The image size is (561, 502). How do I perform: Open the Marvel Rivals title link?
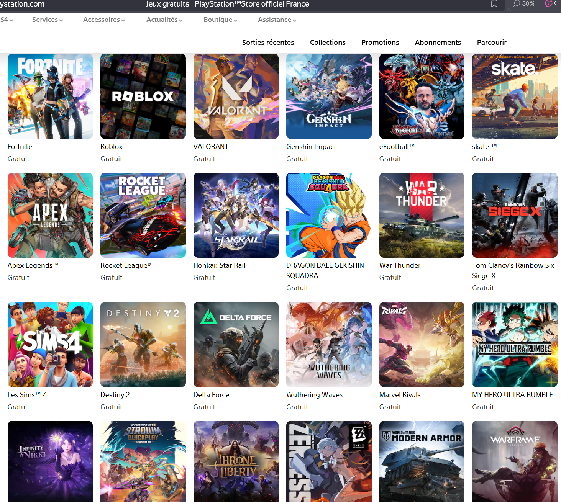pyautogui.click(x=400, y=395)
